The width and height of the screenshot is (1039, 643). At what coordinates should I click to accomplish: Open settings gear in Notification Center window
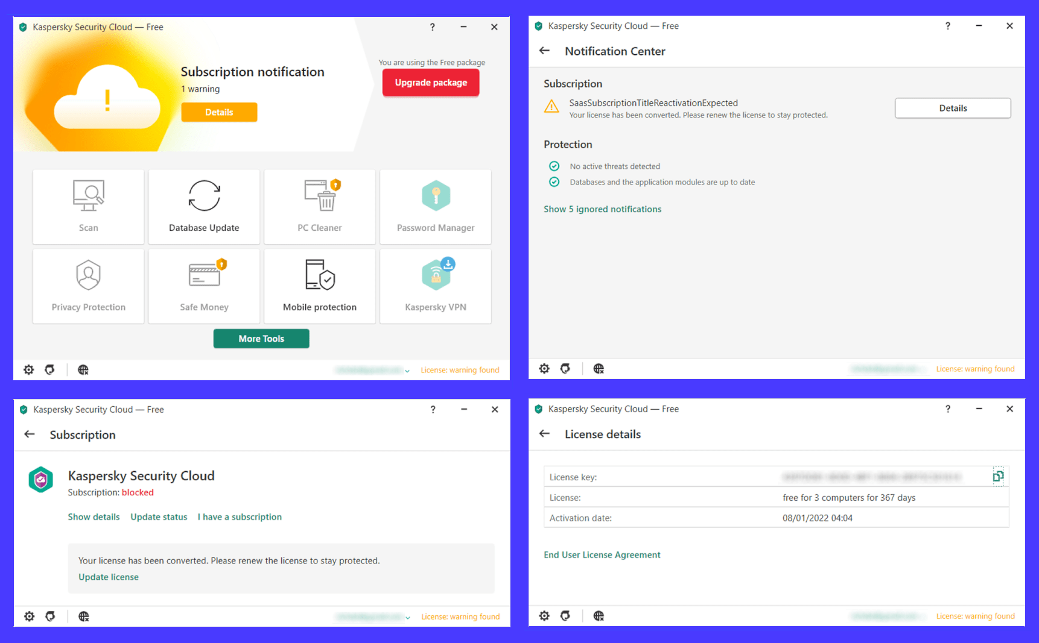tap(544, 368)
